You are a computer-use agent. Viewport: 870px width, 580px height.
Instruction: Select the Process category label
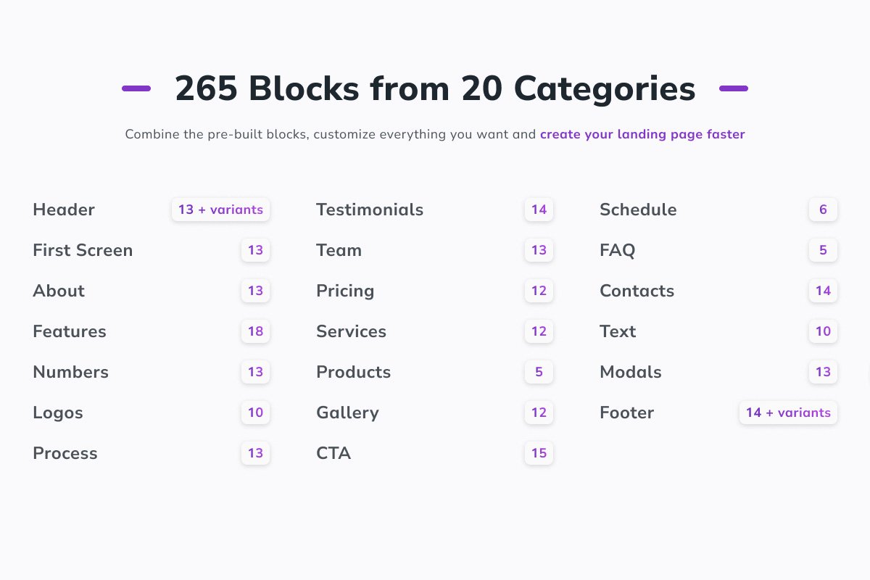[x=65, y=453]
